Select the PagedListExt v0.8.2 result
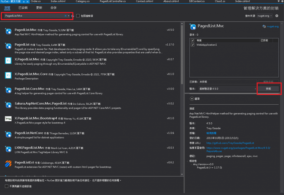 click(90, 164)
